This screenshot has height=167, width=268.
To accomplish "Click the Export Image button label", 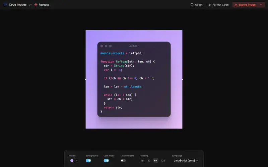I will (247, 5).
